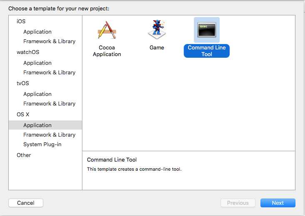Click the iOS section header
This screenshot has height=216, width=305.
[21, 21]
